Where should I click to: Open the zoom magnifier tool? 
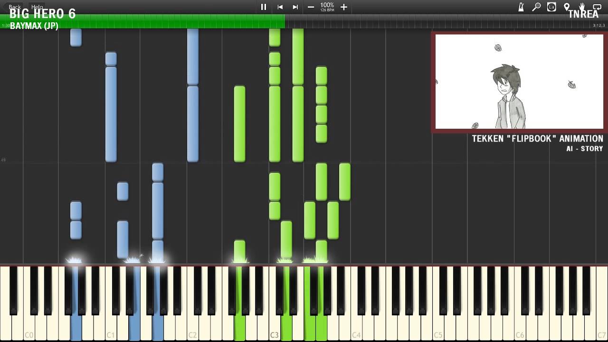coord(536,7)
